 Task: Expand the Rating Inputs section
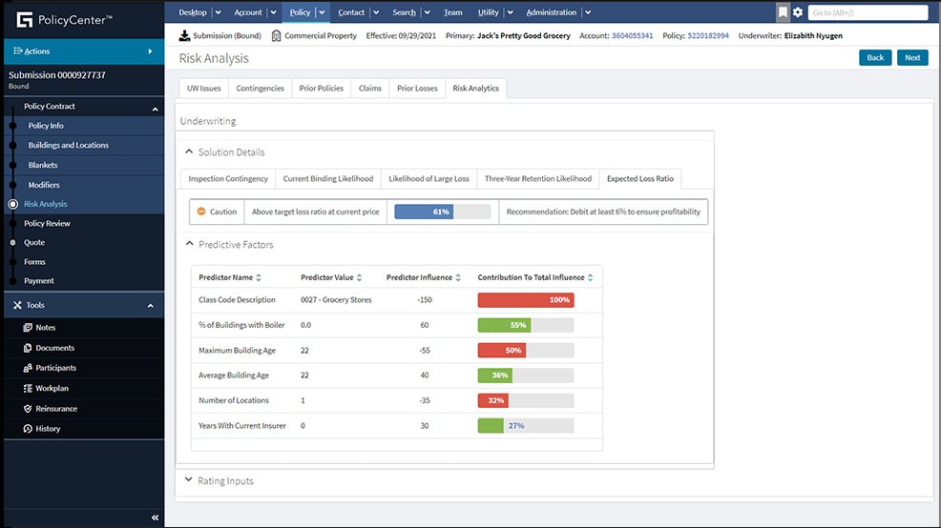(x=189, y=480)
